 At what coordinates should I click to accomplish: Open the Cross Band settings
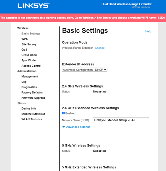coord(29,55)
